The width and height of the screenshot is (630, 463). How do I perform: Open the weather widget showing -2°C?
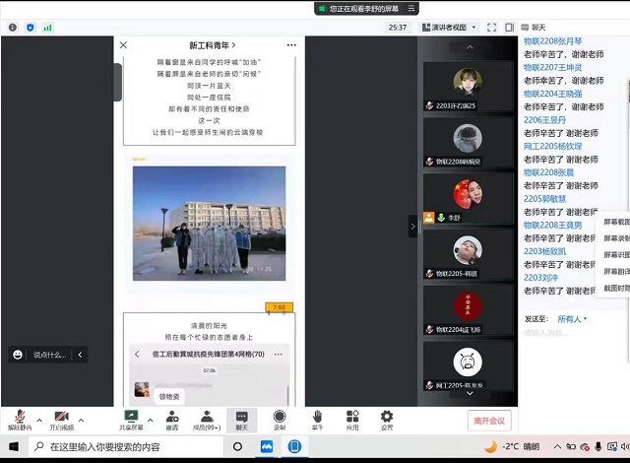[x=512, y=446]
